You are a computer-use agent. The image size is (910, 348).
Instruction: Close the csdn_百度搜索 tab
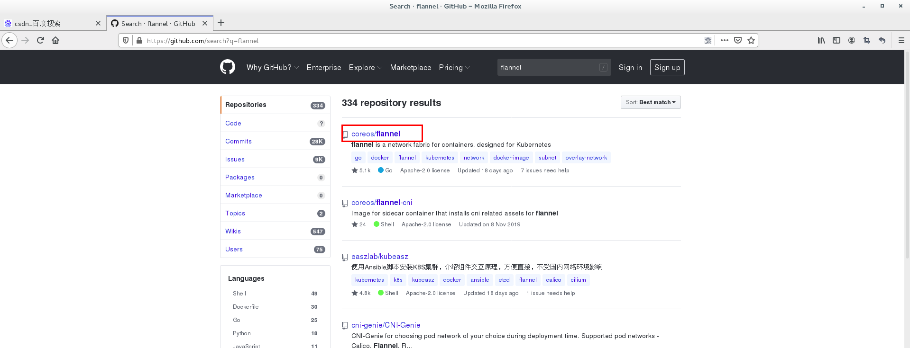[98, 23]
